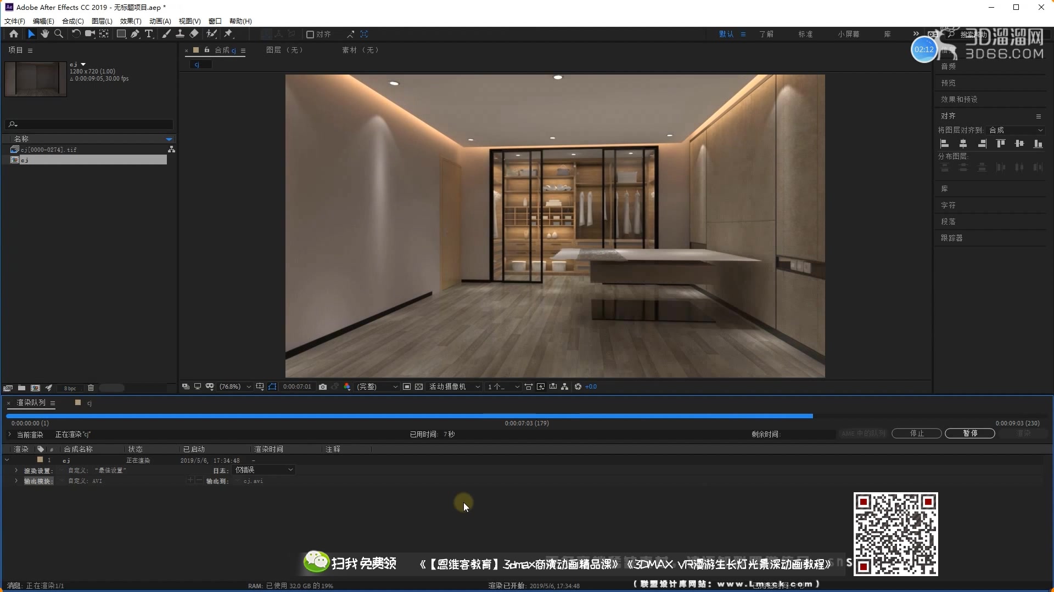Image resolution: width=1054 pixels, height=592 pixels.
Task: Click the align right edges icon
Action: (982, 144)
